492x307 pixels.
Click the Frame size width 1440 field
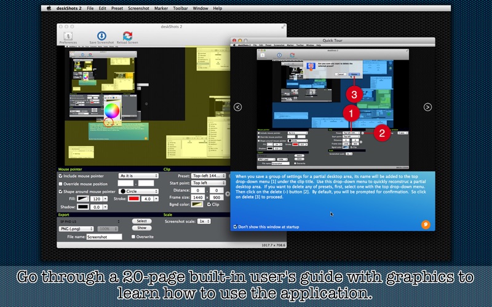pyautogui.click(x=198, y=197)
